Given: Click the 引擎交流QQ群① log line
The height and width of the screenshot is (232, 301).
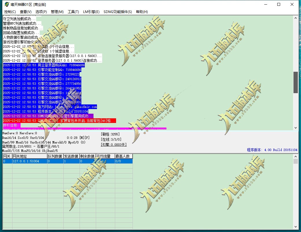Looking at the screenshot, I should point(41,74).
